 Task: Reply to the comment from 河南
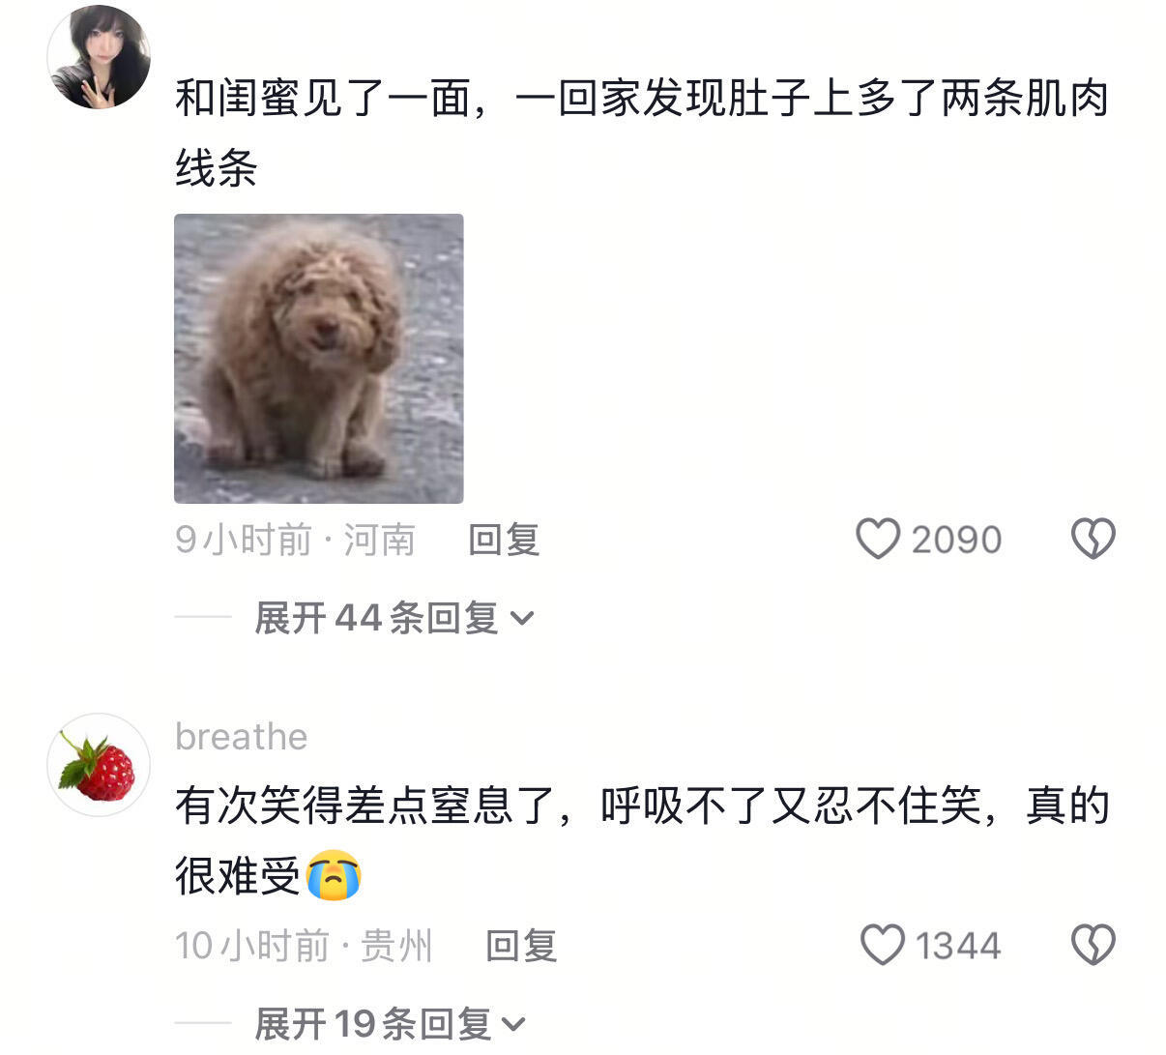coord(504,540)
